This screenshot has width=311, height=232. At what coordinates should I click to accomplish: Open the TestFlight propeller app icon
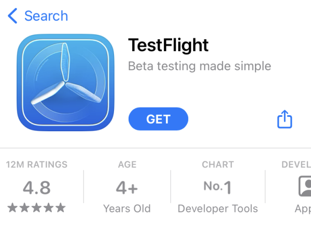click(65, 83)
